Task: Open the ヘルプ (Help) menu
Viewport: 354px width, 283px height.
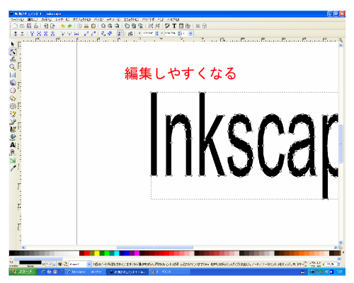Action: pos(173,20)
